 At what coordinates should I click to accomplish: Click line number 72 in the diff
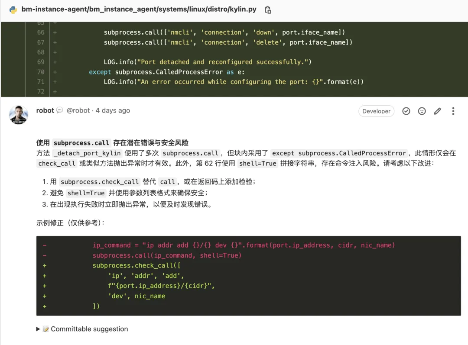coord(41,91)
